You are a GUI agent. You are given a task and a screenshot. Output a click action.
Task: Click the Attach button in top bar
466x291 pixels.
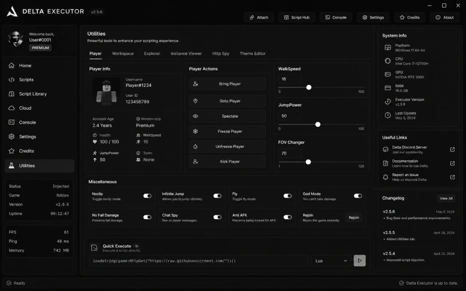click(x=259, y=18)
